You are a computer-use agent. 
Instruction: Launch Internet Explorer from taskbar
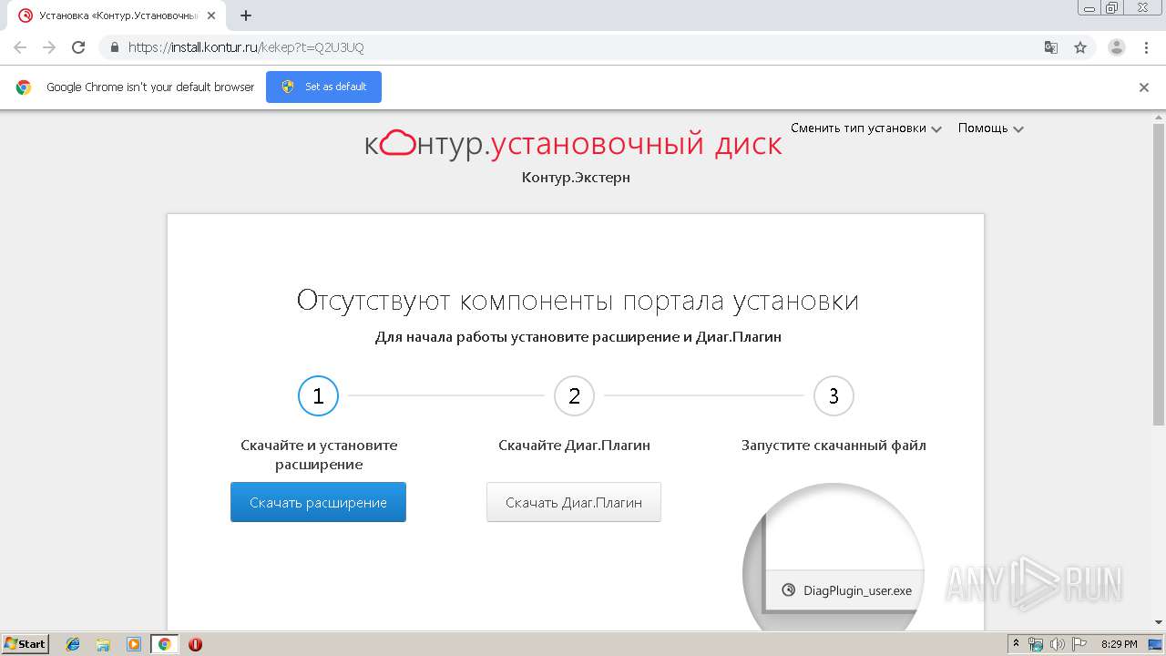point(73,644)
